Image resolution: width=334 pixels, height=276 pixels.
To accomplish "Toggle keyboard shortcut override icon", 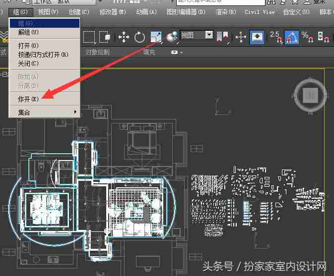I will (257, 37).
